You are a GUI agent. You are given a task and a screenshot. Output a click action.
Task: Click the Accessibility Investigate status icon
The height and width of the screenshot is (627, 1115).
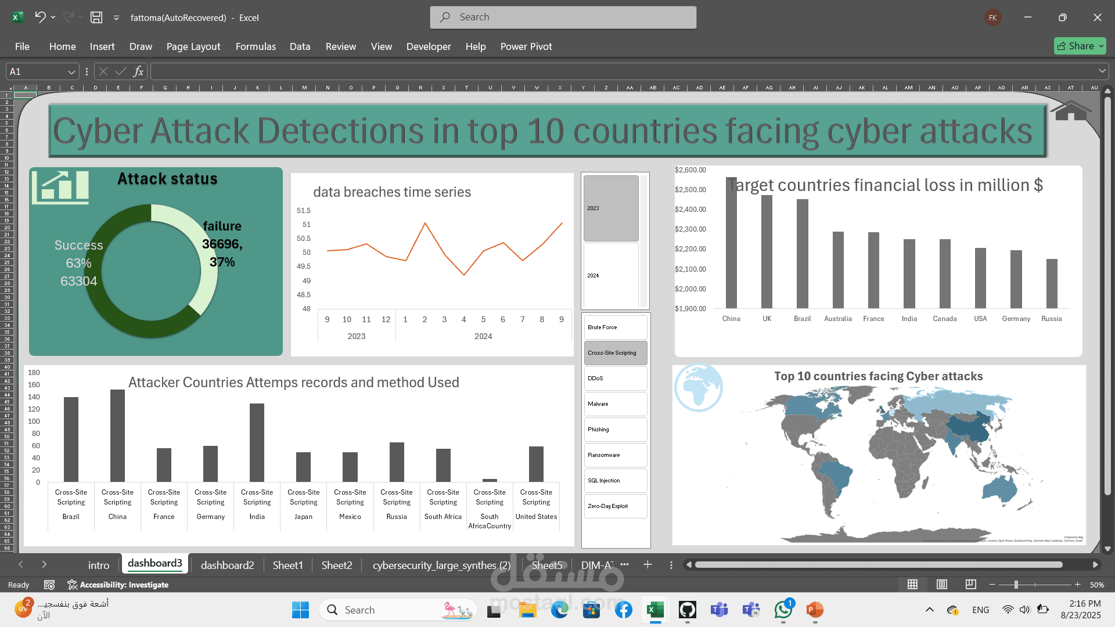coord(72,585)
